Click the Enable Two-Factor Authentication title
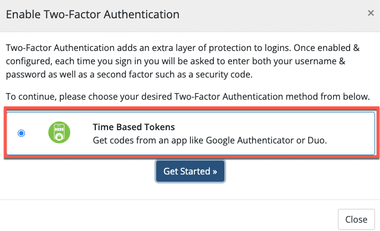This screenshot has height=231, width=380. (x=93, y=14)
